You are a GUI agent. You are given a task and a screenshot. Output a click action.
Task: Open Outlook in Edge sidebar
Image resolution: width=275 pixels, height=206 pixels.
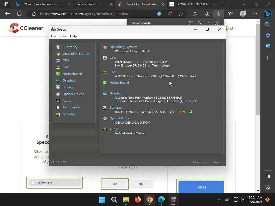pos(268,46)
